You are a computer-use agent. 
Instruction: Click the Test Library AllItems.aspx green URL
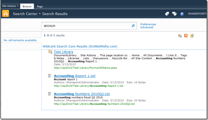tap(85, 68)
